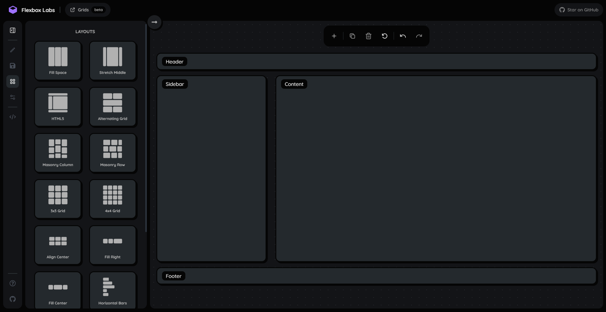Screen dimensions: 606x312
Task: Open the help question mark icon
Action: 13,283
